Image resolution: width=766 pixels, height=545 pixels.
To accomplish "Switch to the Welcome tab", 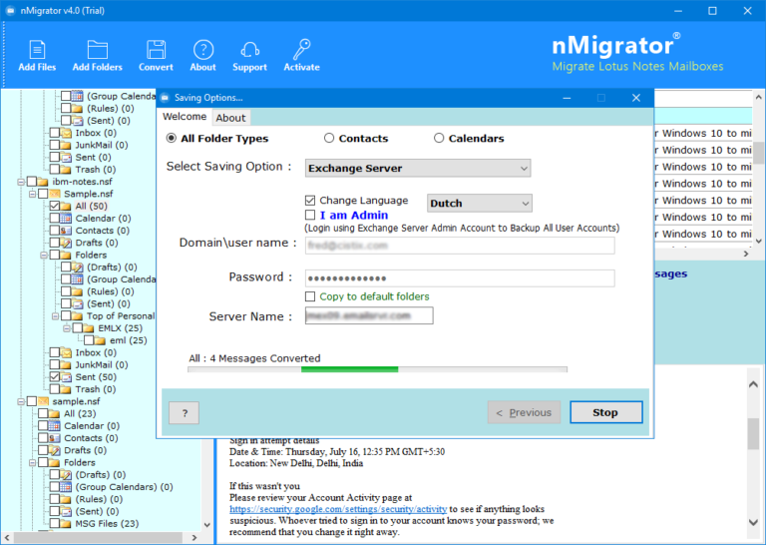I will [185, 118].
